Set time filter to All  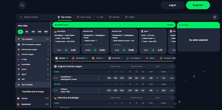[20, 32]
